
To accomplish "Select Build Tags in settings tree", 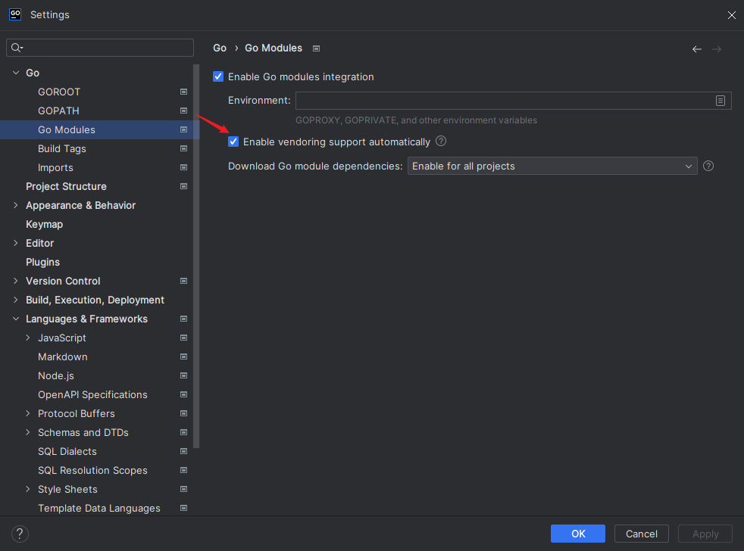I will tap(62, 148).
